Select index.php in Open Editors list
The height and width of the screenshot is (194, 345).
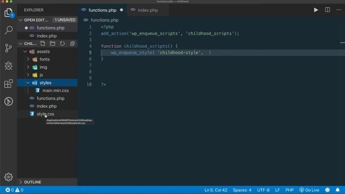[47, 36]
